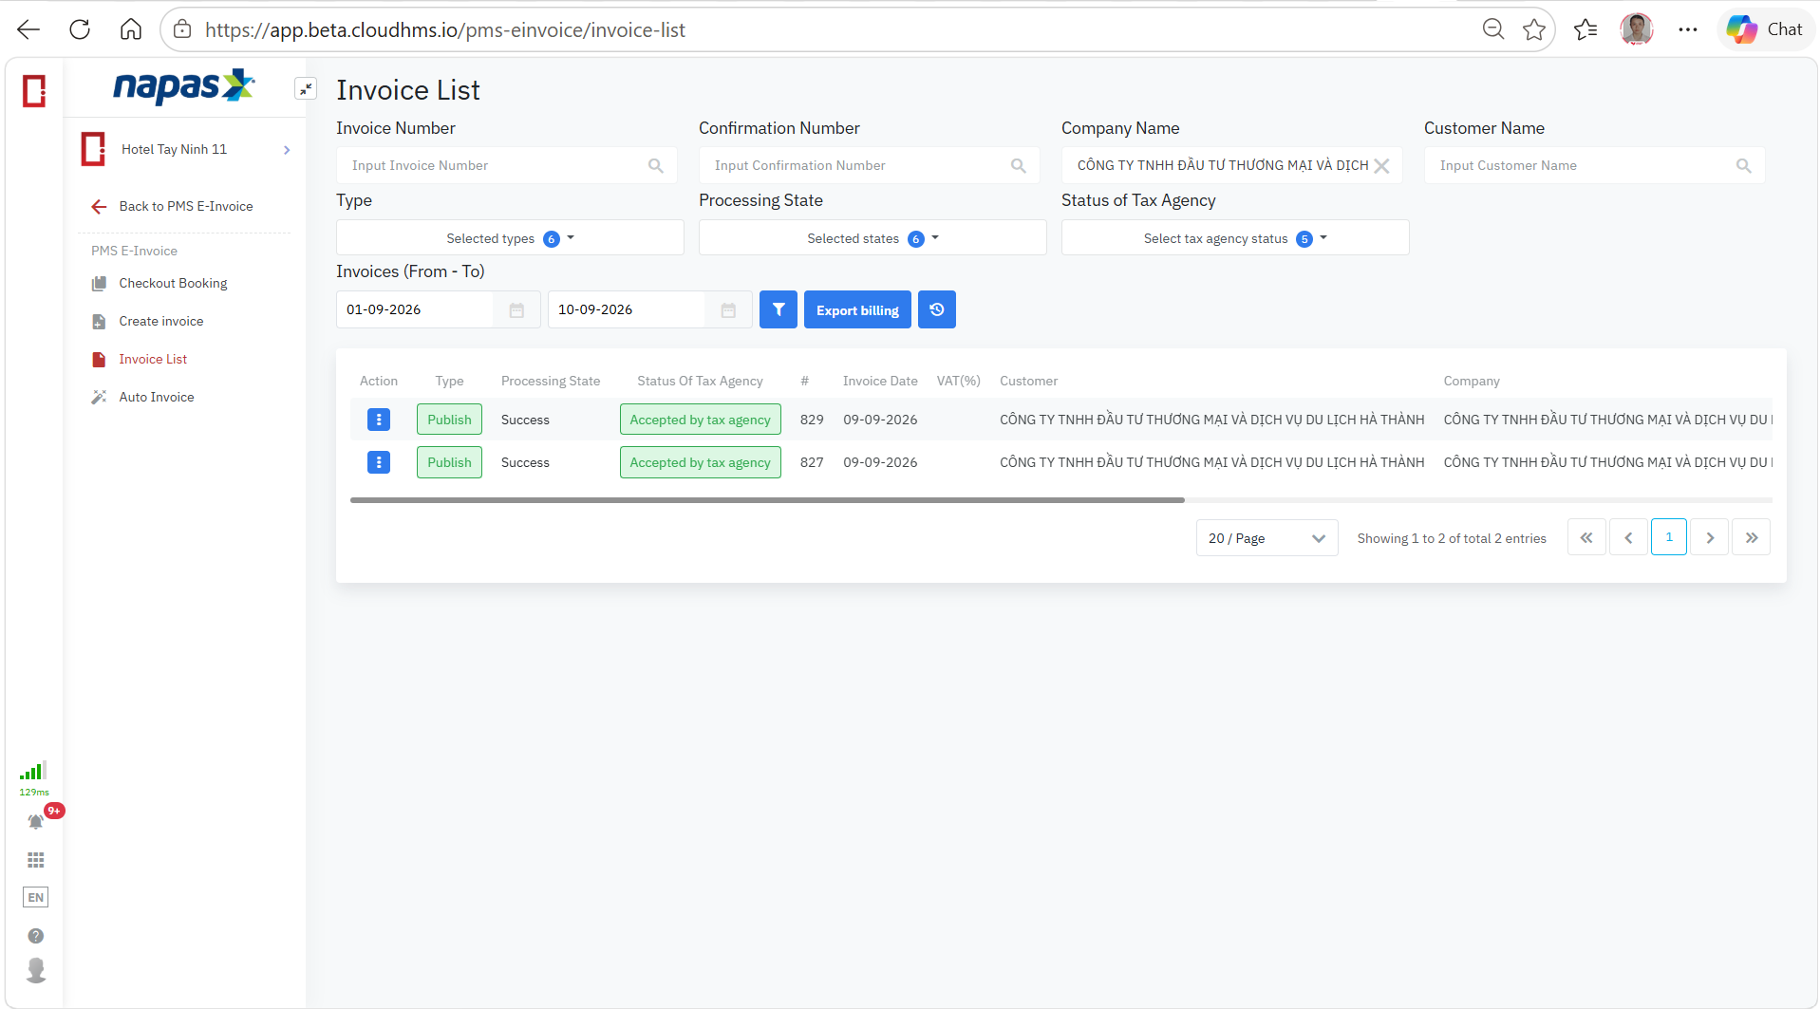
Task: Open Create invoice menu item
Action: 160,321
